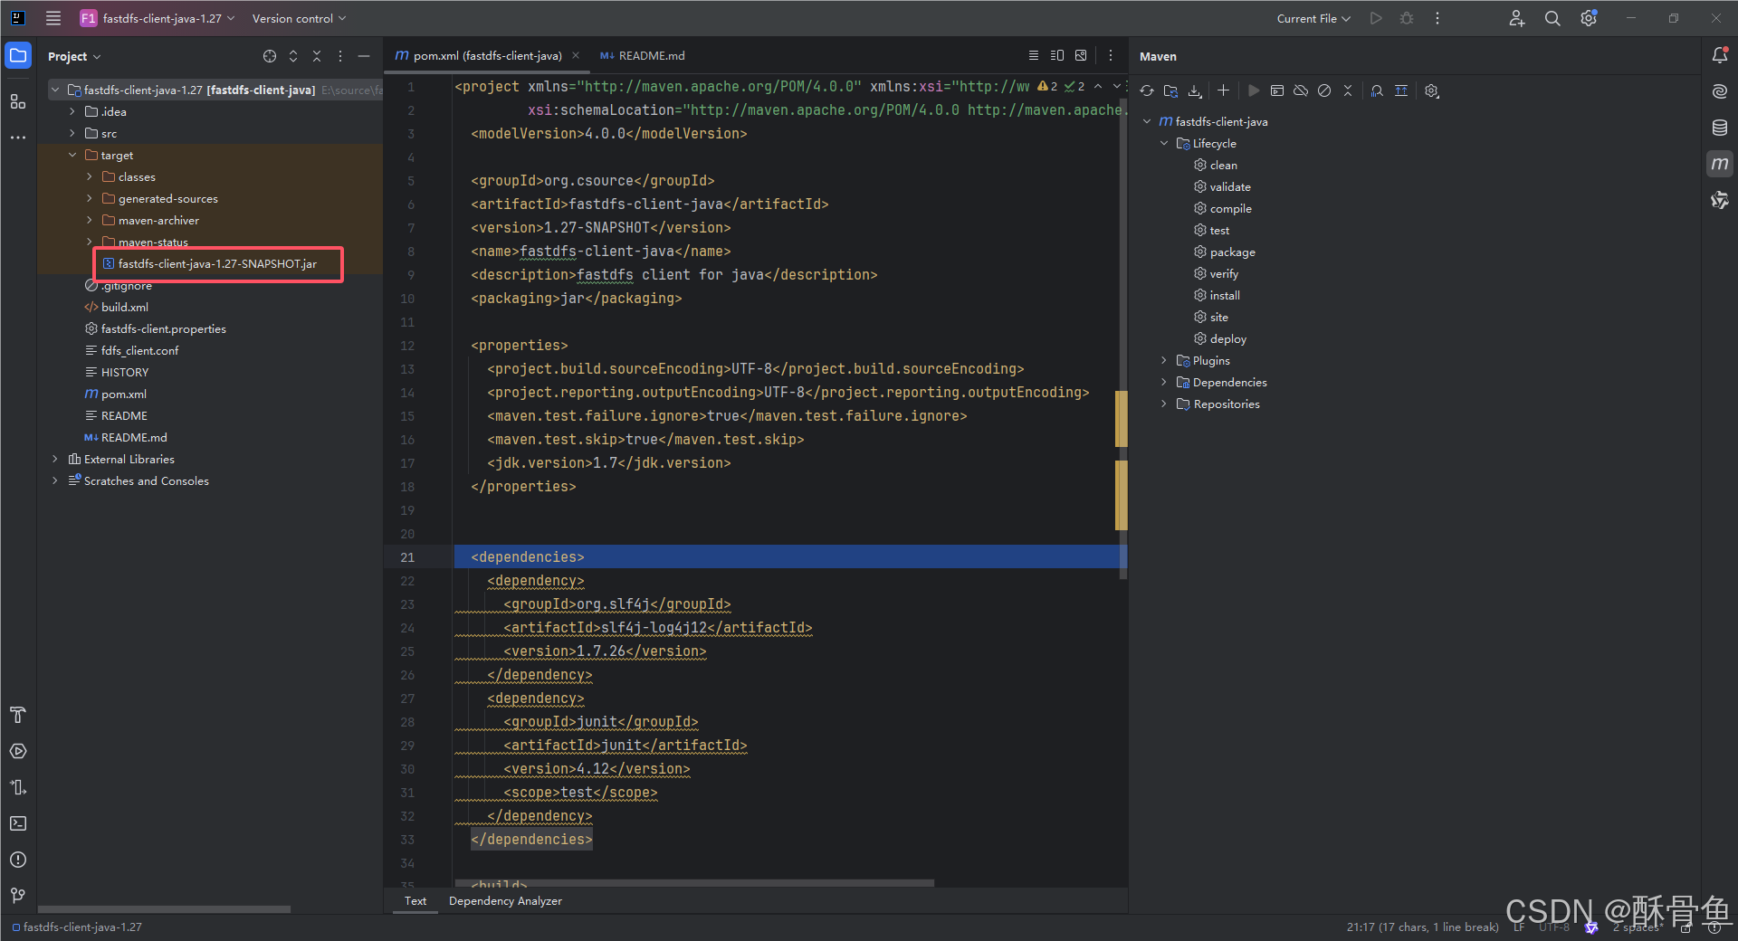
Task: Open the main hamburger menu
Action: (53, 18)
